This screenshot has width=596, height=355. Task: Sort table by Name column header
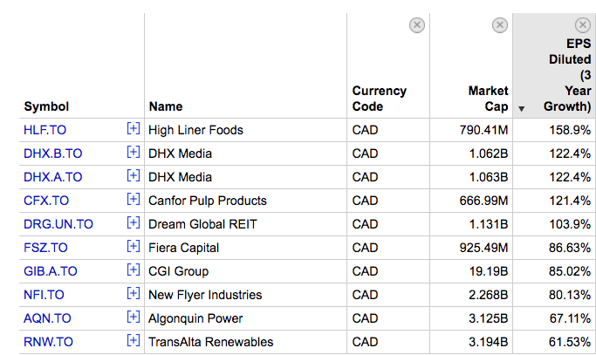tap(166, 106)
